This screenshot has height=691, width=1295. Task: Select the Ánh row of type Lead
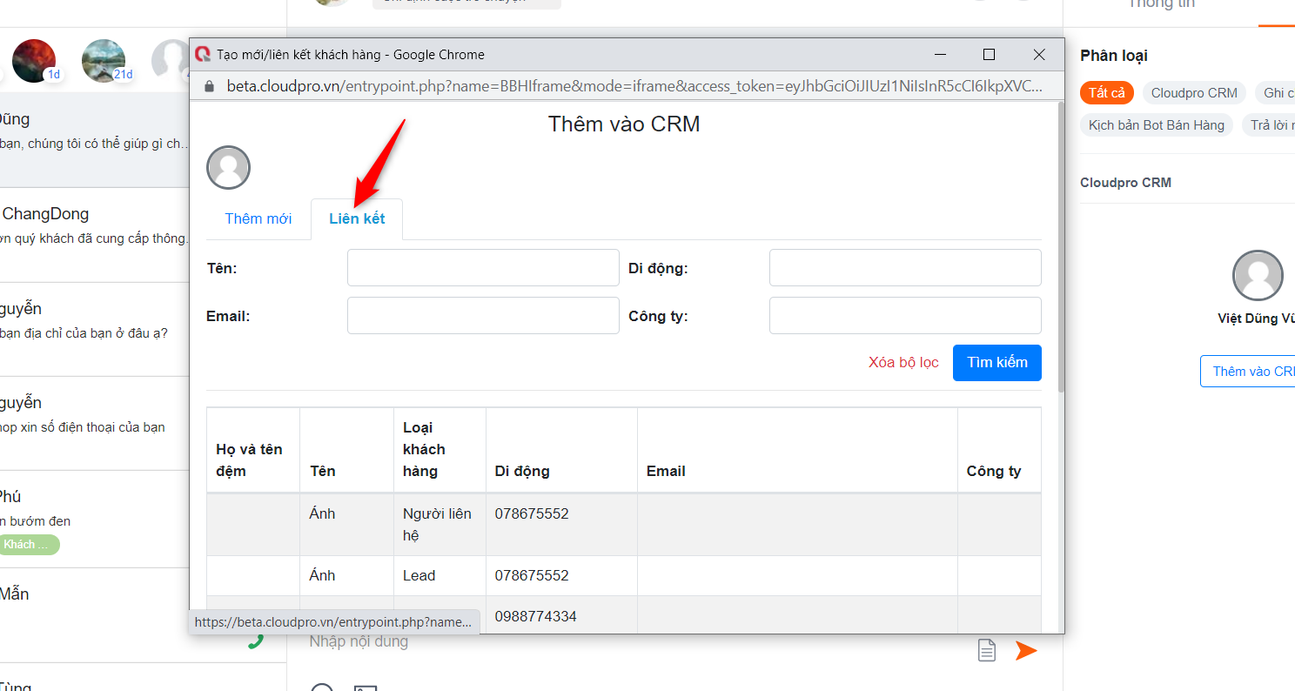(x=623, y=576)
